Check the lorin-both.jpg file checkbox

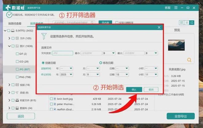tap(51, 99)
